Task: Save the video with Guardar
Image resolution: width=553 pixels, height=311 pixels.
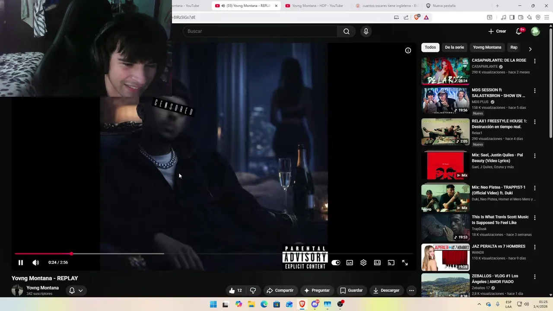Action: click(x=351, y=290)
